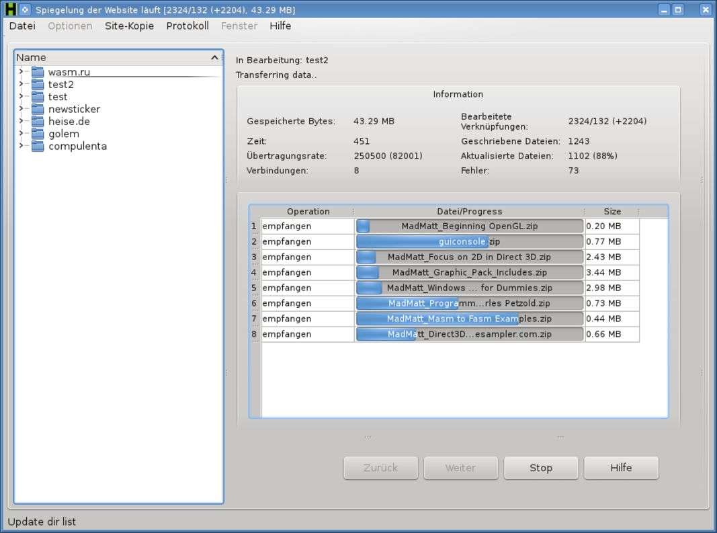Click the test2 folder icon

tap(38, 85)
